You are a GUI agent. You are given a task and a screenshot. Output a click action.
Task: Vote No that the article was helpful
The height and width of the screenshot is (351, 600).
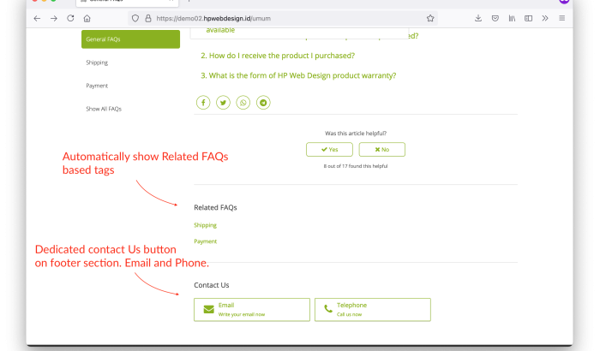click(382, 150)
